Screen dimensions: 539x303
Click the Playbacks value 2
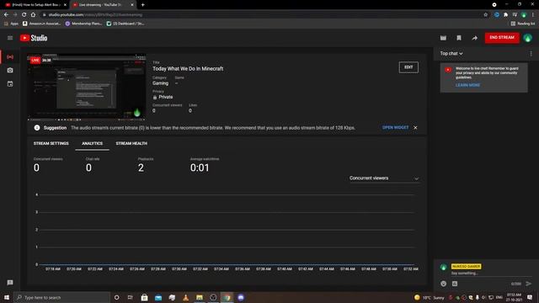141,167
